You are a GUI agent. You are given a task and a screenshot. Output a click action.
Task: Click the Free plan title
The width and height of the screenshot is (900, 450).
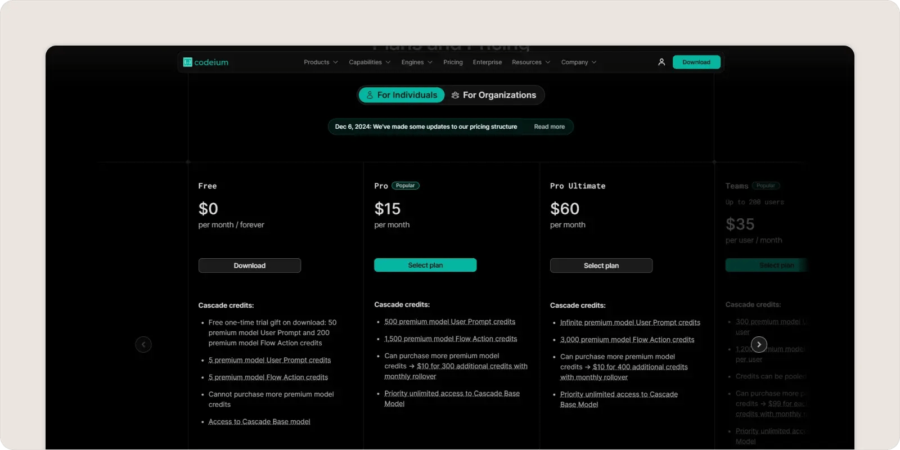[x=208, y=186]
